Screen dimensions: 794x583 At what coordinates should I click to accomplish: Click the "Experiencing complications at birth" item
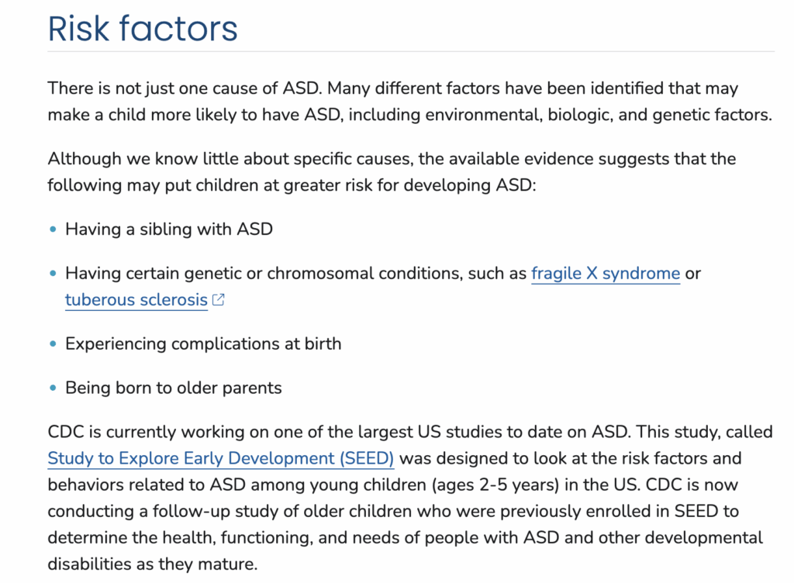203,343
